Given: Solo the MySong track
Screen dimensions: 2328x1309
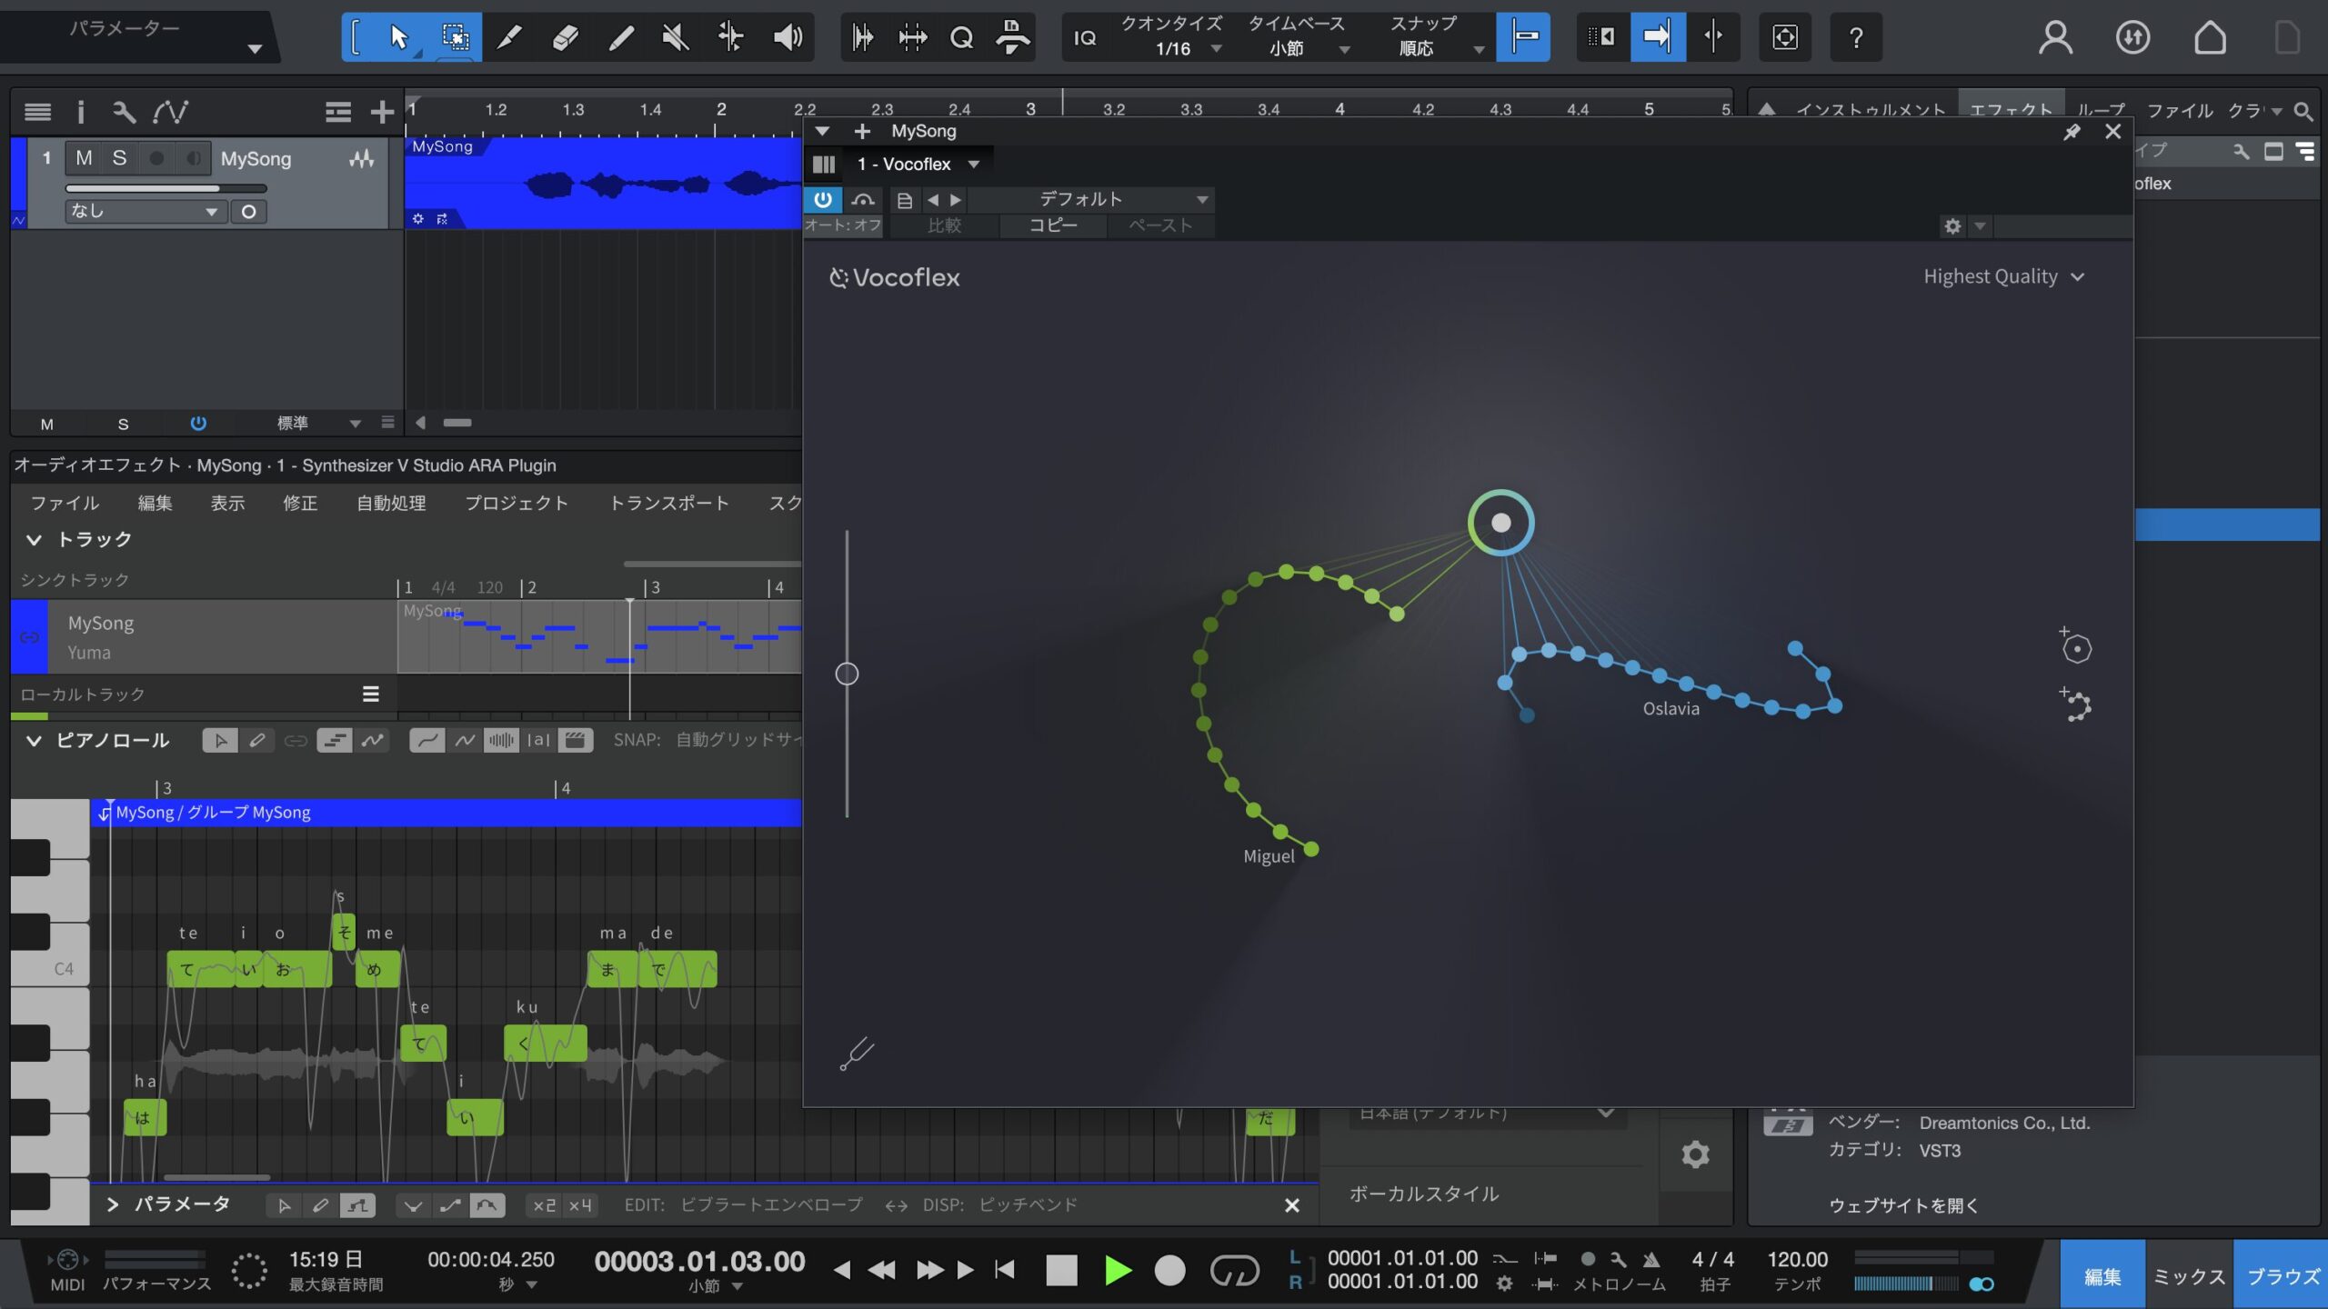Looking at the screenshot, I should tap(119, 158).
